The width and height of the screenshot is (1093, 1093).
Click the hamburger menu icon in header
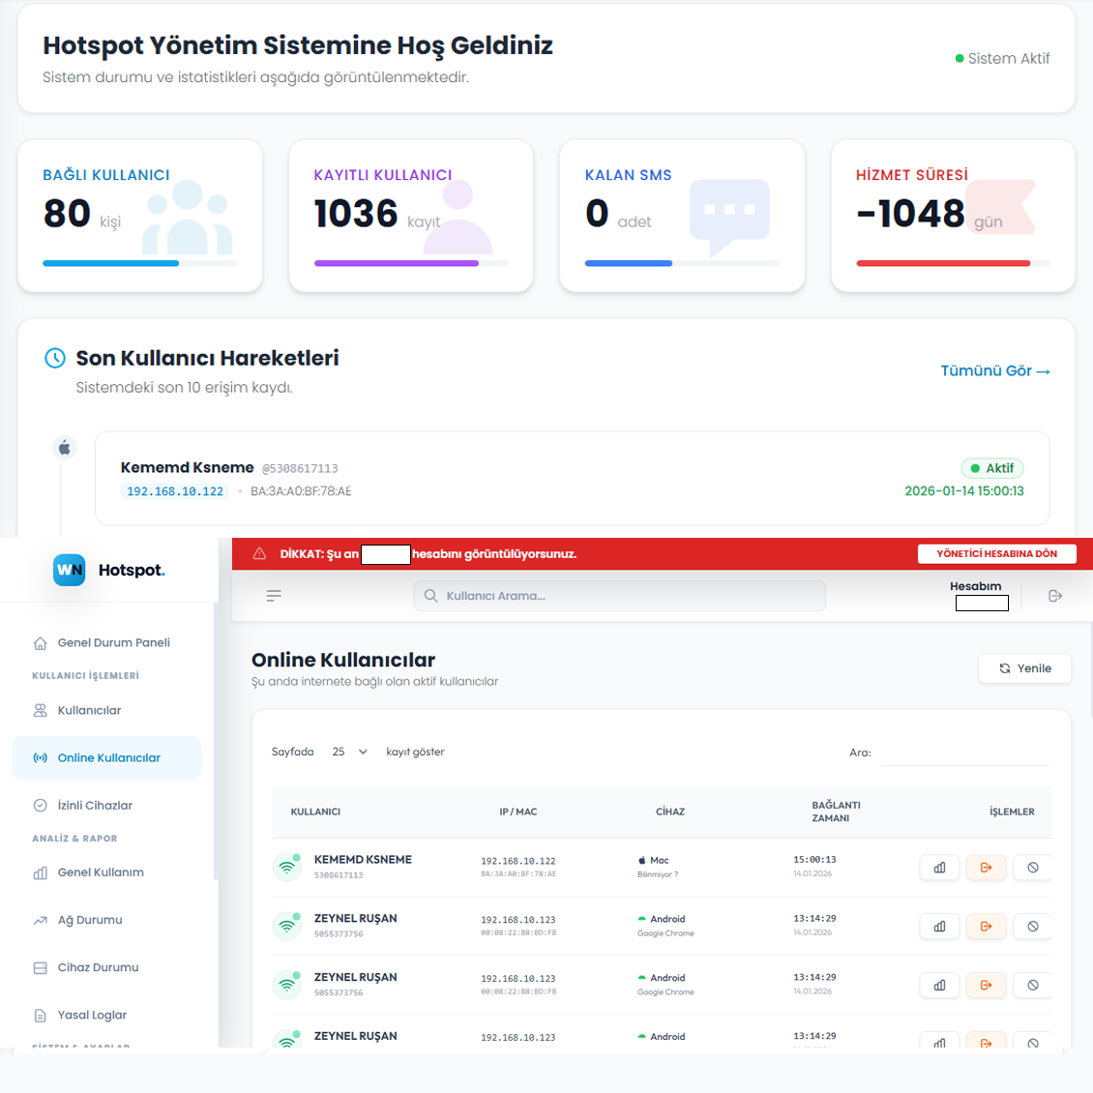[274, 596]
